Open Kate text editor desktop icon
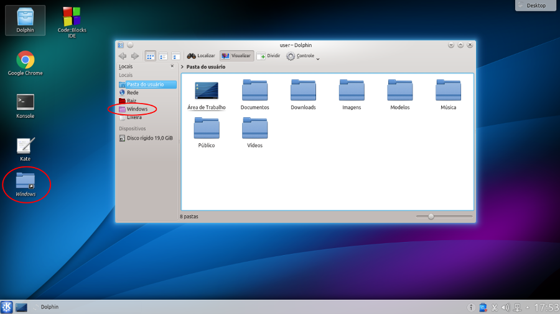The image size is (560, 314). pos(25,149)
